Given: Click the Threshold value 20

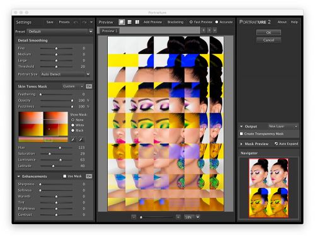Looking at the screenshot, I should [83, 67].
